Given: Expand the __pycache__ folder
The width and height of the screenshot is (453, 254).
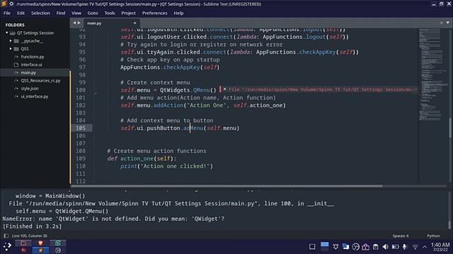Looking at the screenshot, I should click(x=11, y=41).
